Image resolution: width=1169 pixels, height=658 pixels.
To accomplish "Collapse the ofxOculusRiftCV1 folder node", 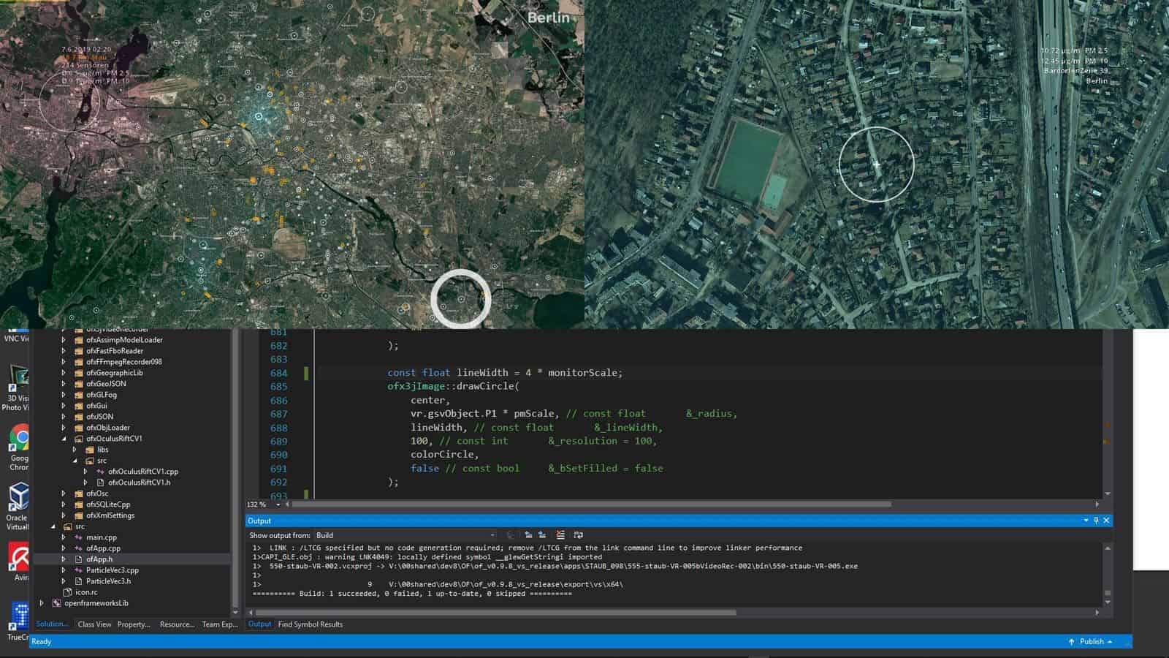I will click(64, 439).
